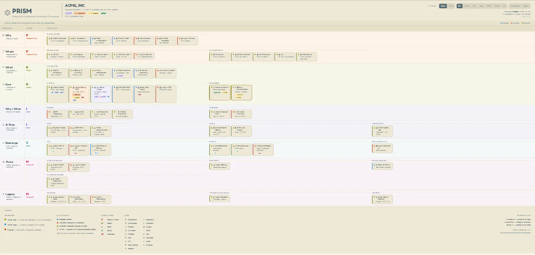This screenshot has height=255, width=535.
Task: Open the CY perspective tab
Action: click(x=474, y=6)
